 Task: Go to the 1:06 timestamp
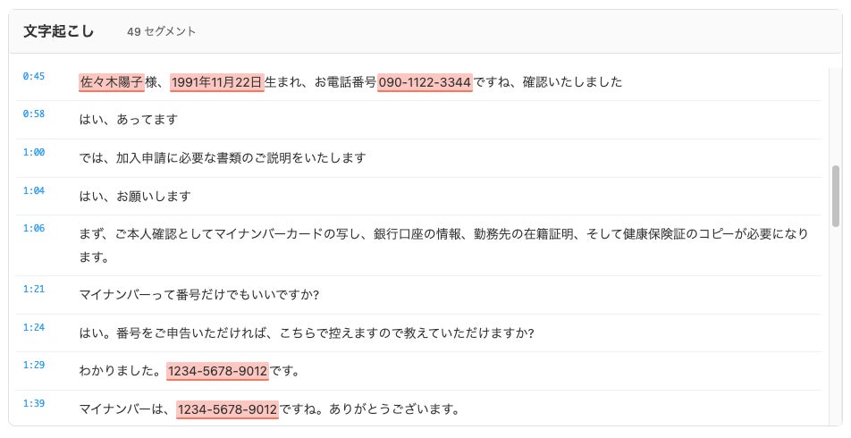click(34, 229)
